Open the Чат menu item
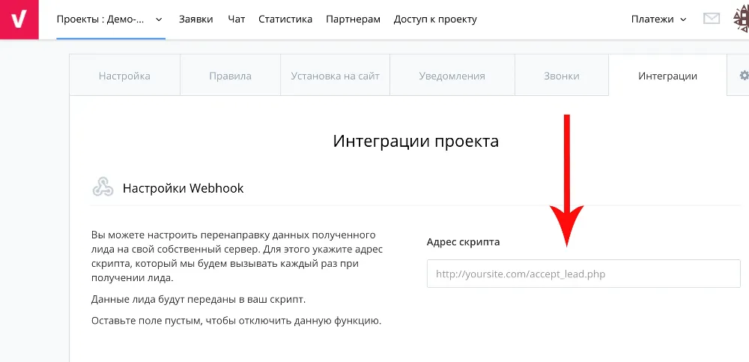The height and width of the screenshot is (362, 749). tap(237, 19)
